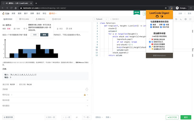Open the 商店 dropdown in navbar
194x121 pixels.
coord(53,13)
